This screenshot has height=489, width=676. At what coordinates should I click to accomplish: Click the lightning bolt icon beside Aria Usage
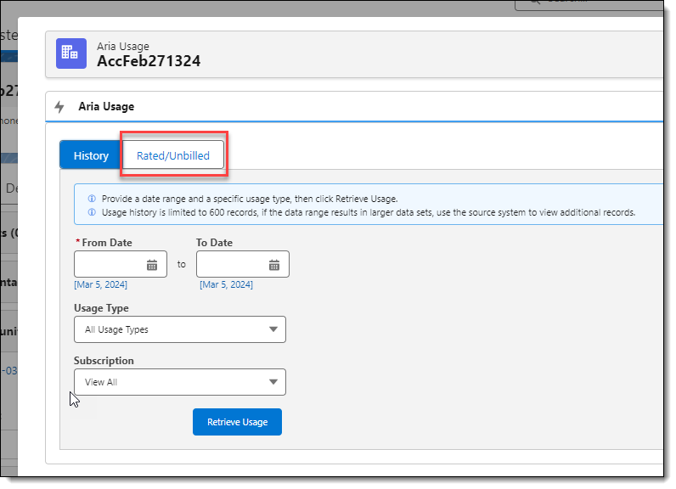59,107
